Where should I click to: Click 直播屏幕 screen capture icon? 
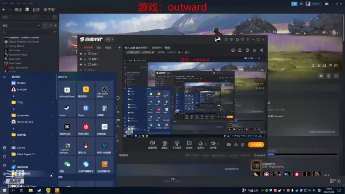(x=153, y=145)
